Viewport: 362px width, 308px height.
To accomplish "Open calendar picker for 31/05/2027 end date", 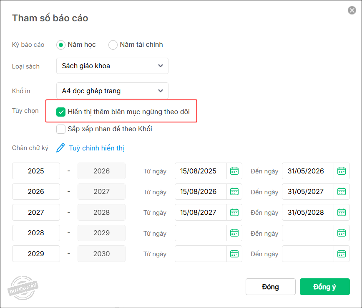I will (x=342, y=191).
